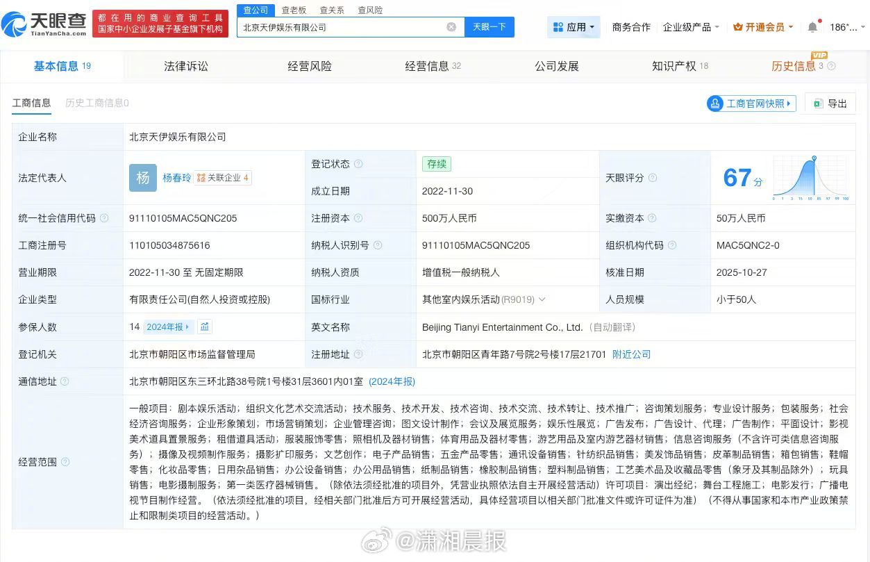This screenshot has height=562, width=870.
Task: Click the registration number 110105034875616
Action: [x=169, y=245]
